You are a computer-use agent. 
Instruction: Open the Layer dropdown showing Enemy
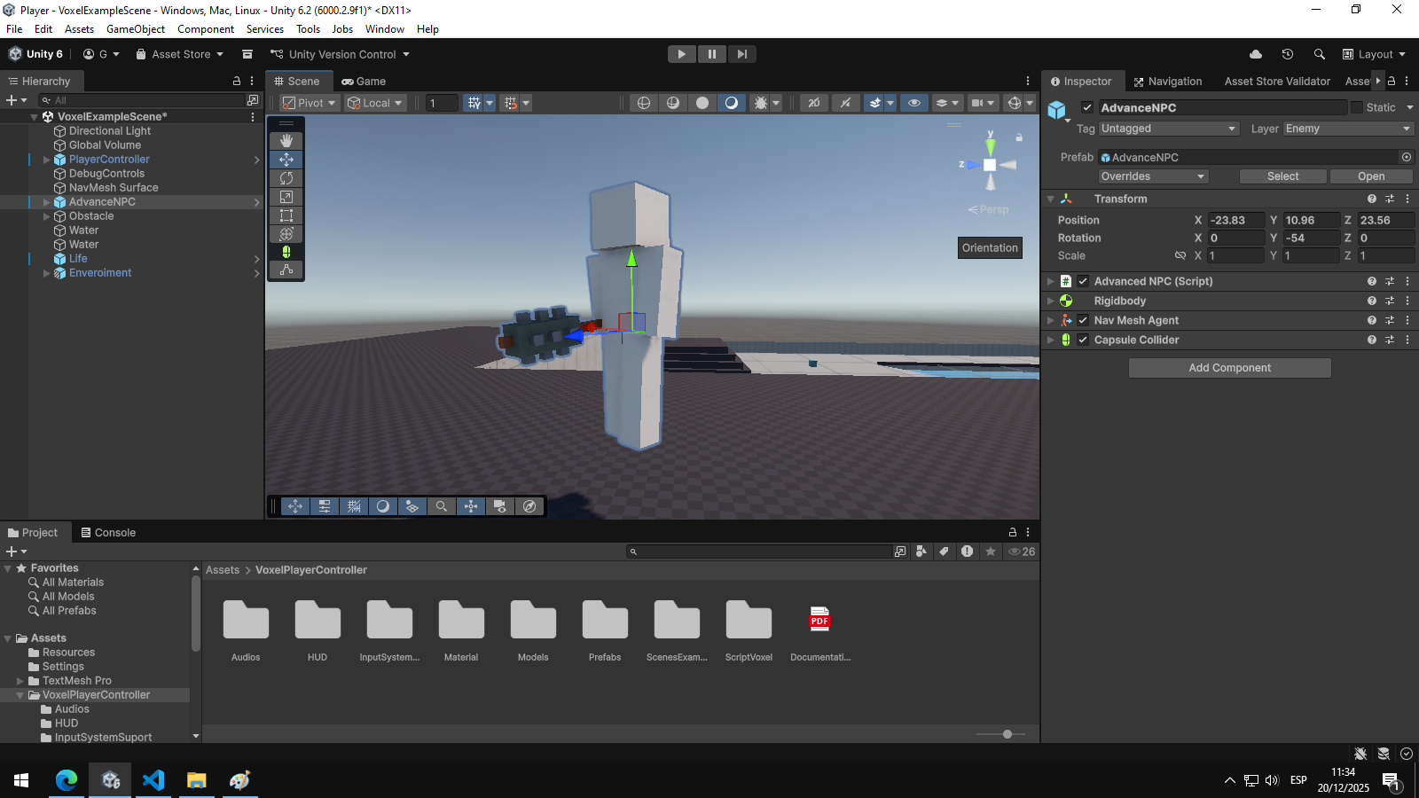point(1347,129)
